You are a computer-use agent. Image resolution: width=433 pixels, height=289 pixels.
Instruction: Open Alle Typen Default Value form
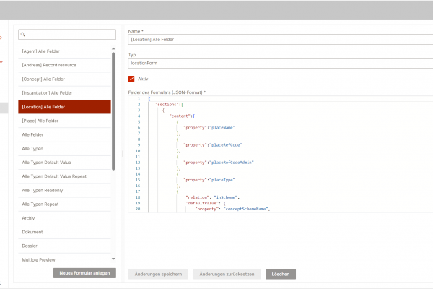pyautogui.click(x=65, y=163)
